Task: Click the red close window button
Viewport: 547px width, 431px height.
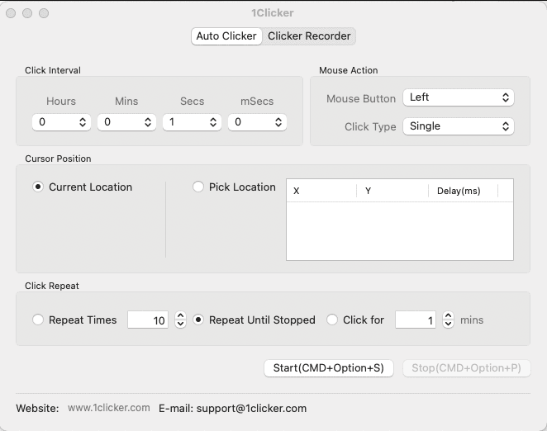Action: (11, 13)
